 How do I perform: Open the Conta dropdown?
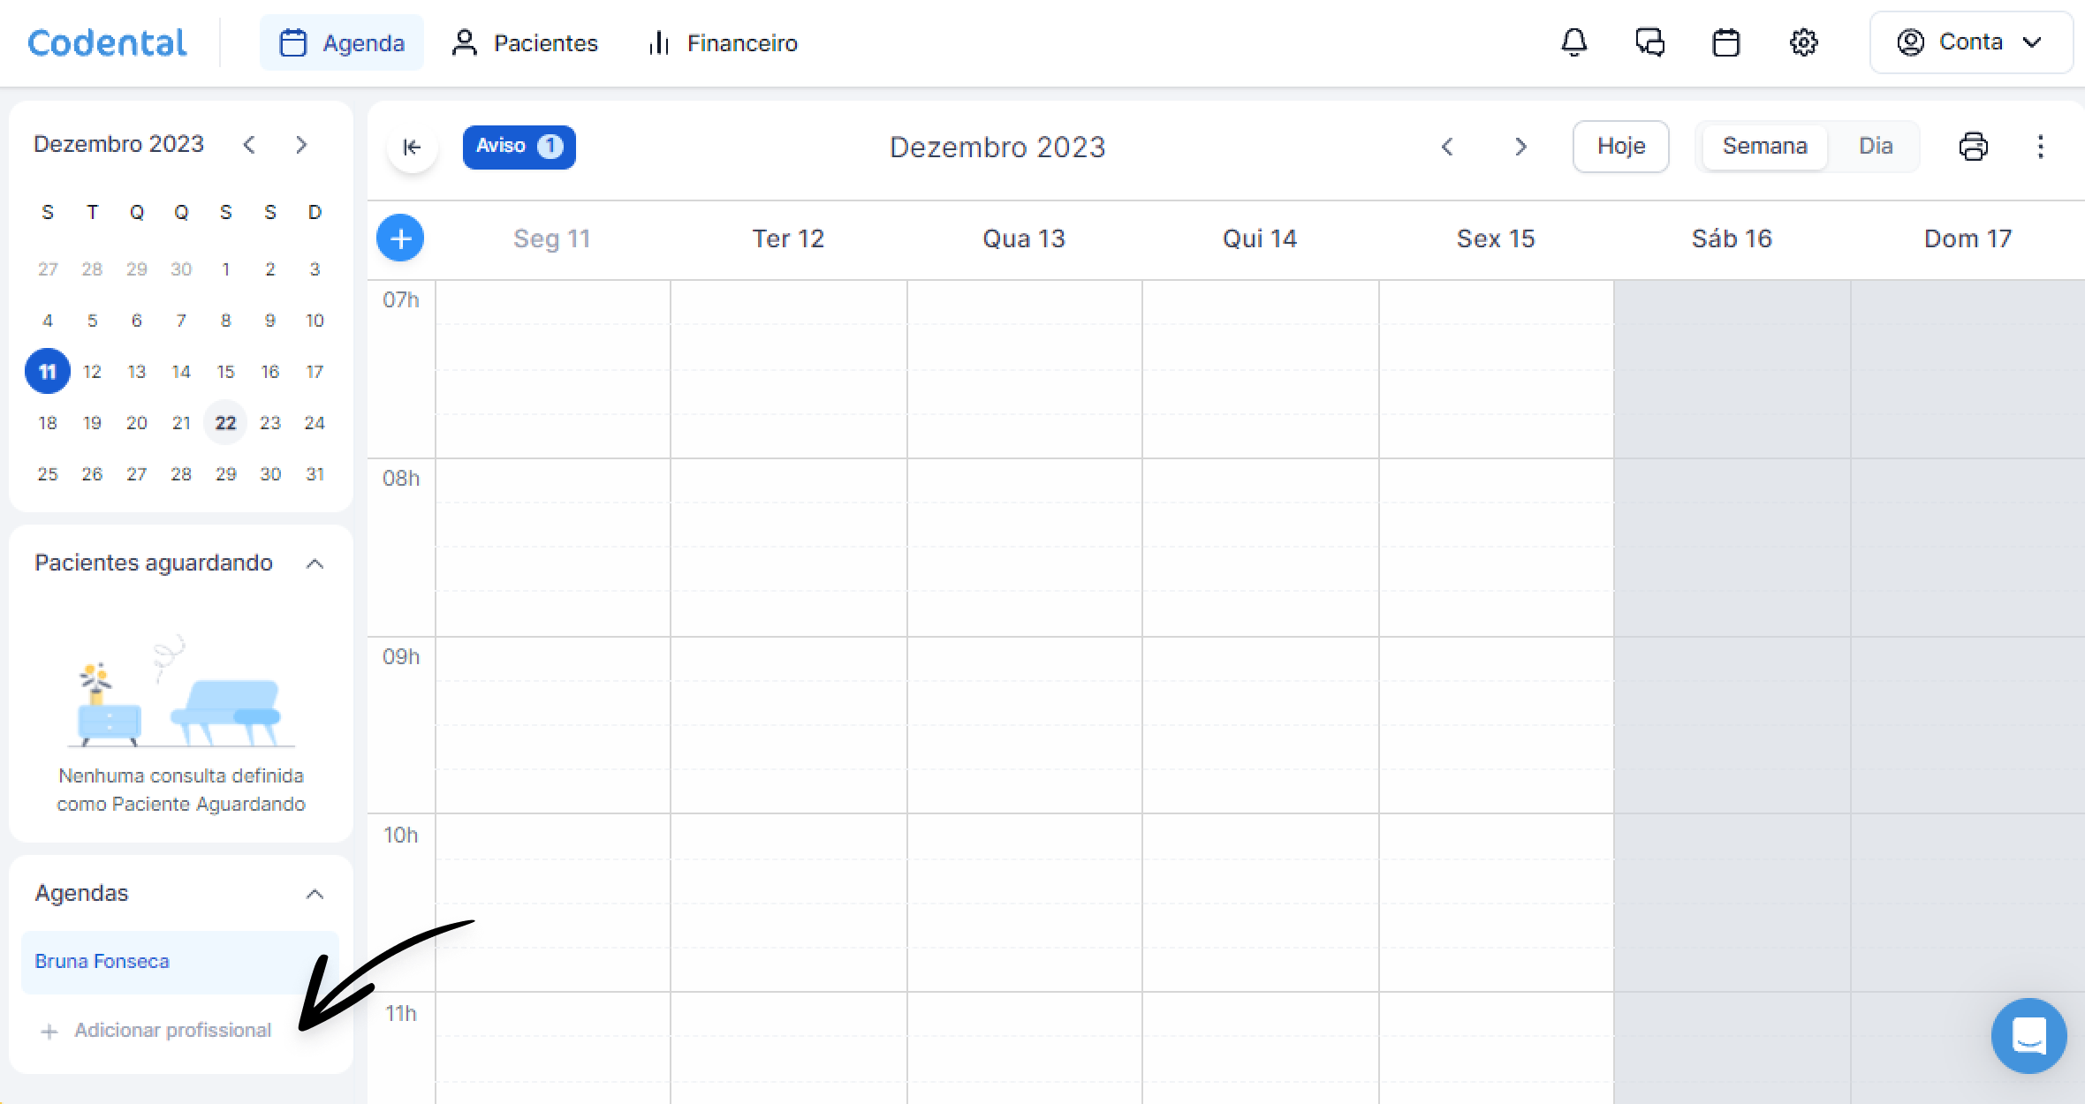1970,42
